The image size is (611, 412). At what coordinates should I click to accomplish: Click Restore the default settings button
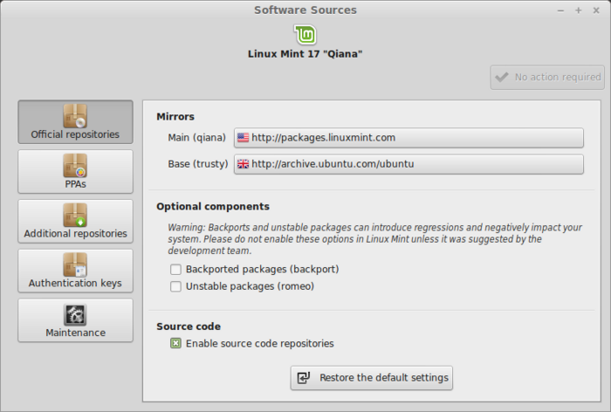tap(372, 378)
